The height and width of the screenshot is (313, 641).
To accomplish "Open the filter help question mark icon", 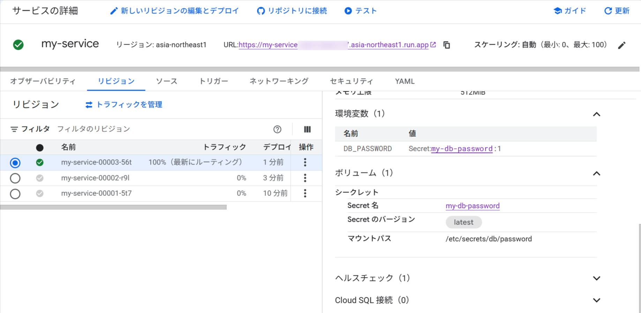I will coord(277,129).
